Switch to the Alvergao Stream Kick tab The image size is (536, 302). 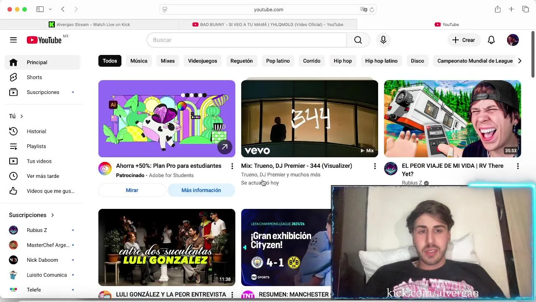[x=89, y=24]
